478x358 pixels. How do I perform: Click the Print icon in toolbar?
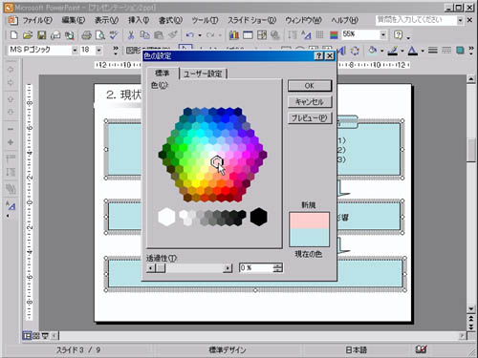pos(86,34)
